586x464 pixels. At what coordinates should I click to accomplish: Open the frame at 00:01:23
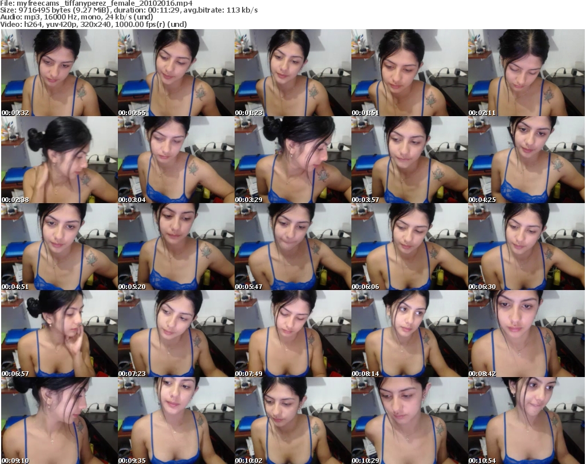(292, 73)
